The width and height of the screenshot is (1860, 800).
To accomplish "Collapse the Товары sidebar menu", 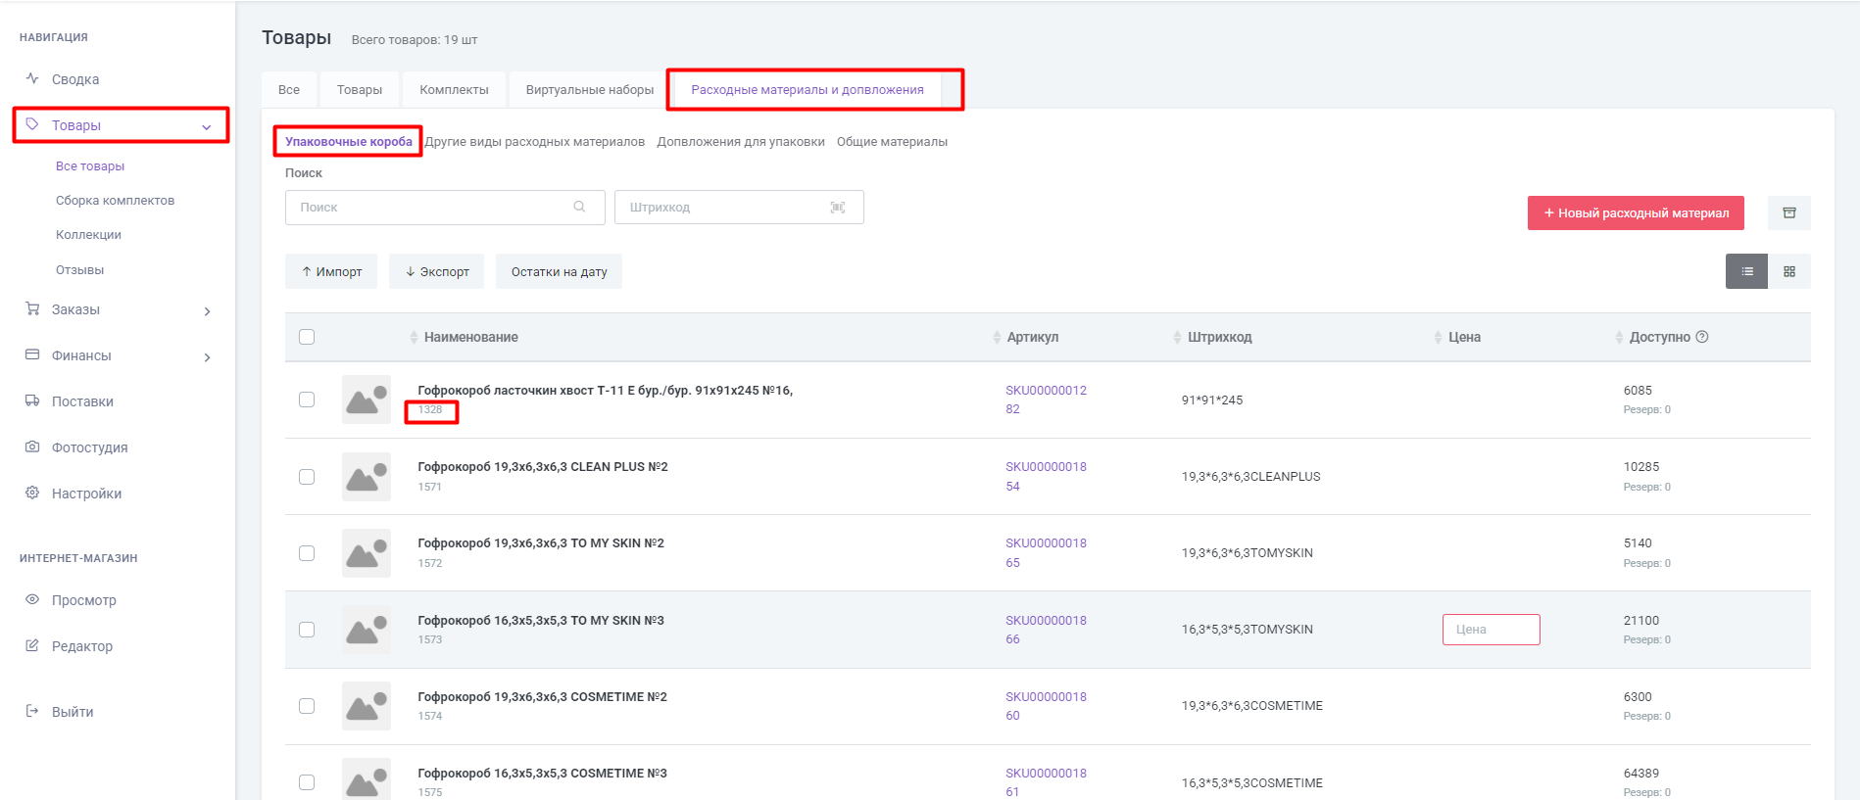I will (x=206, y=126).
